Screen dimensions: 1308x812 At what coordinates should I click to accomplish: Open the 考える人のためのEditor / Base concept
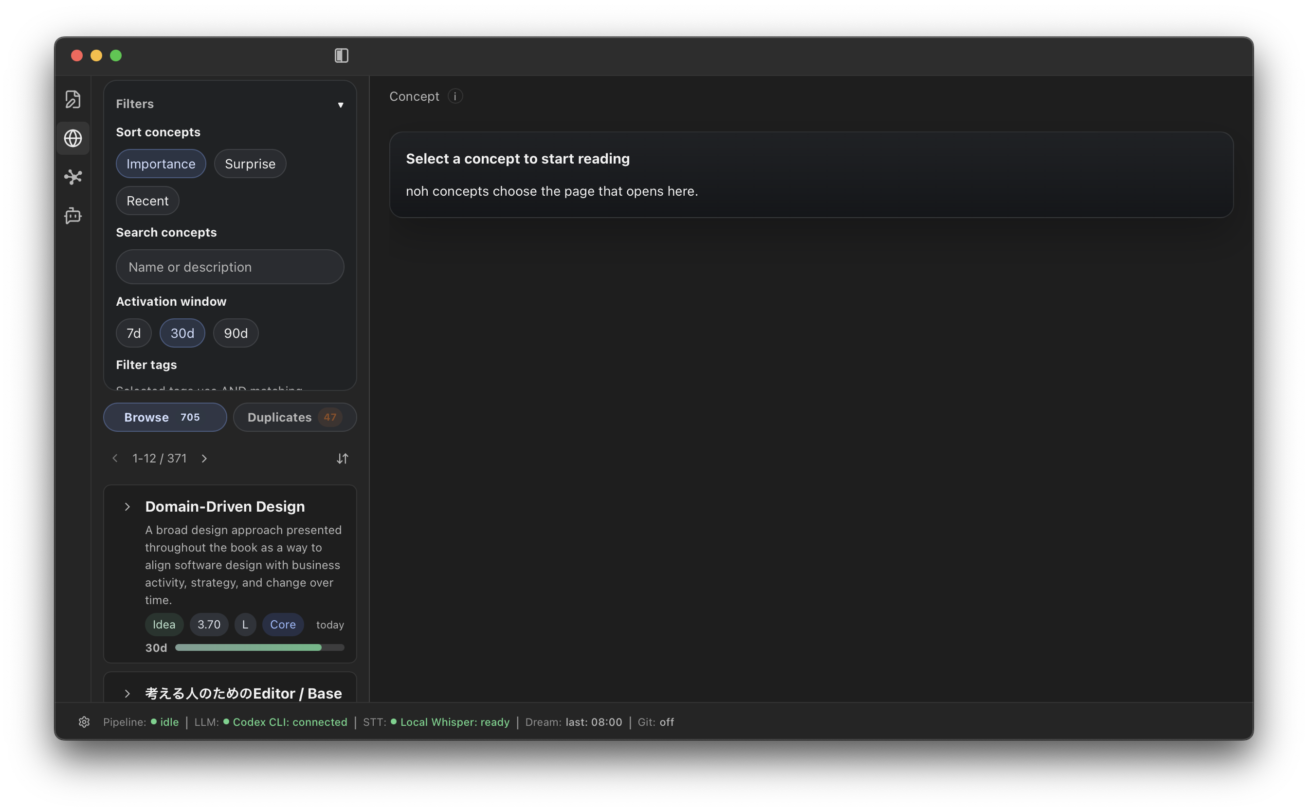click(x=243, y=693)
